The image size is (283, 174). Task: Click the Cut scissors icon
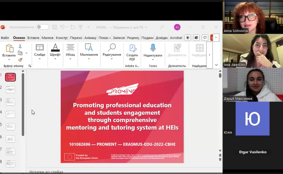tap(20, 46)
